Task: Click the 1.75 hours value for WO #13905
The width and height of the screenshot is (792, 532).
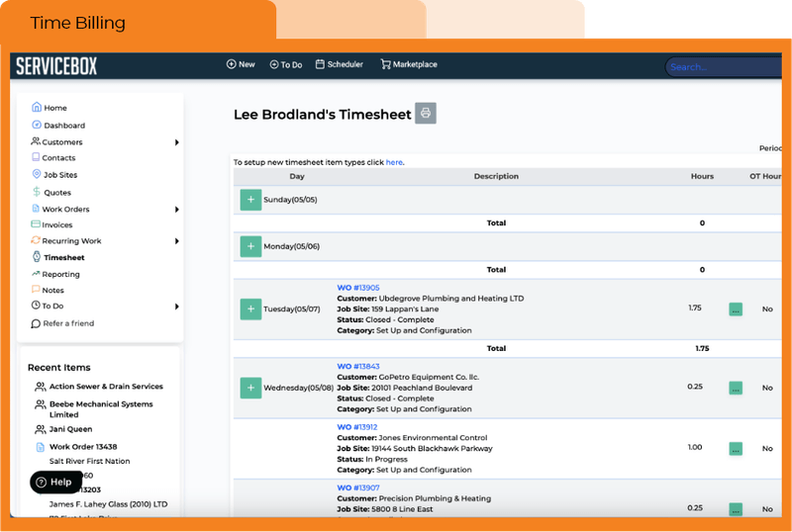Action: point(695,308)
